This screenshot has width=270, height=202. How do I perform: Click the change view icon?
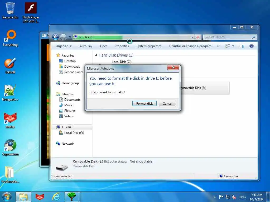[228, 46]
